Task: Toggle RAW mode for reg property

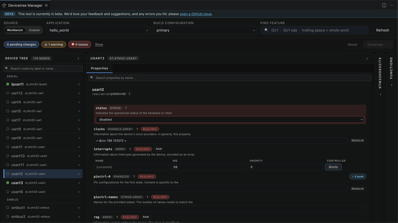Action: 146,217
